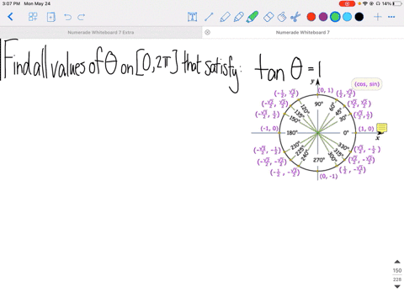Tap the 270° angle label
Image resolution: width=404 pixels, height=303 pixels.
(x=318, y=160)
